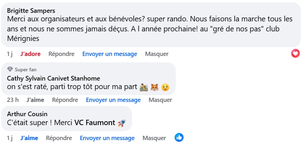Toggle J'aime on Cathy's comment
The height and width of the screenshot is (144, 303).
point(35,100)
